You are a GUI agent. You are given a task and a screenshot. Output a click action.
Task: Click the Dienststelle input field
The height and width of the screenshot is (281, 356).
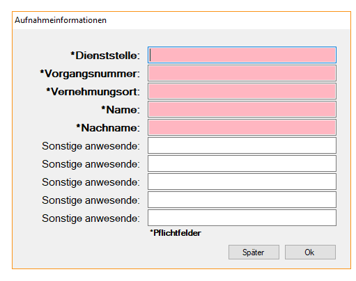tap(242, 55)
